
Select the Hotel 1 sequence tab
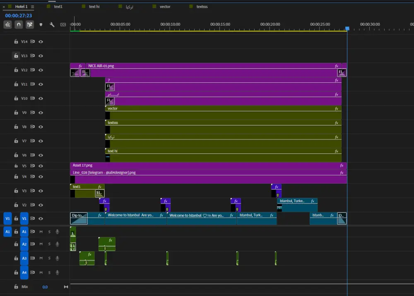(x=21, y=7)
